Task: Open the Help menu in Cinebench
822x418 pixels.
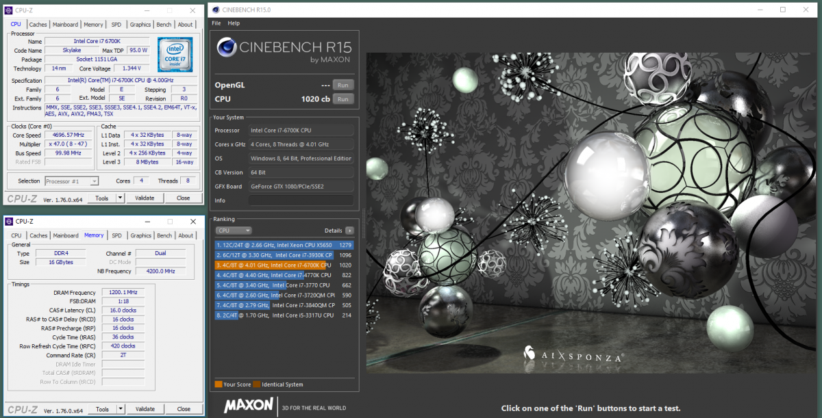Action: pyautogui.click(x=234, y=23)
